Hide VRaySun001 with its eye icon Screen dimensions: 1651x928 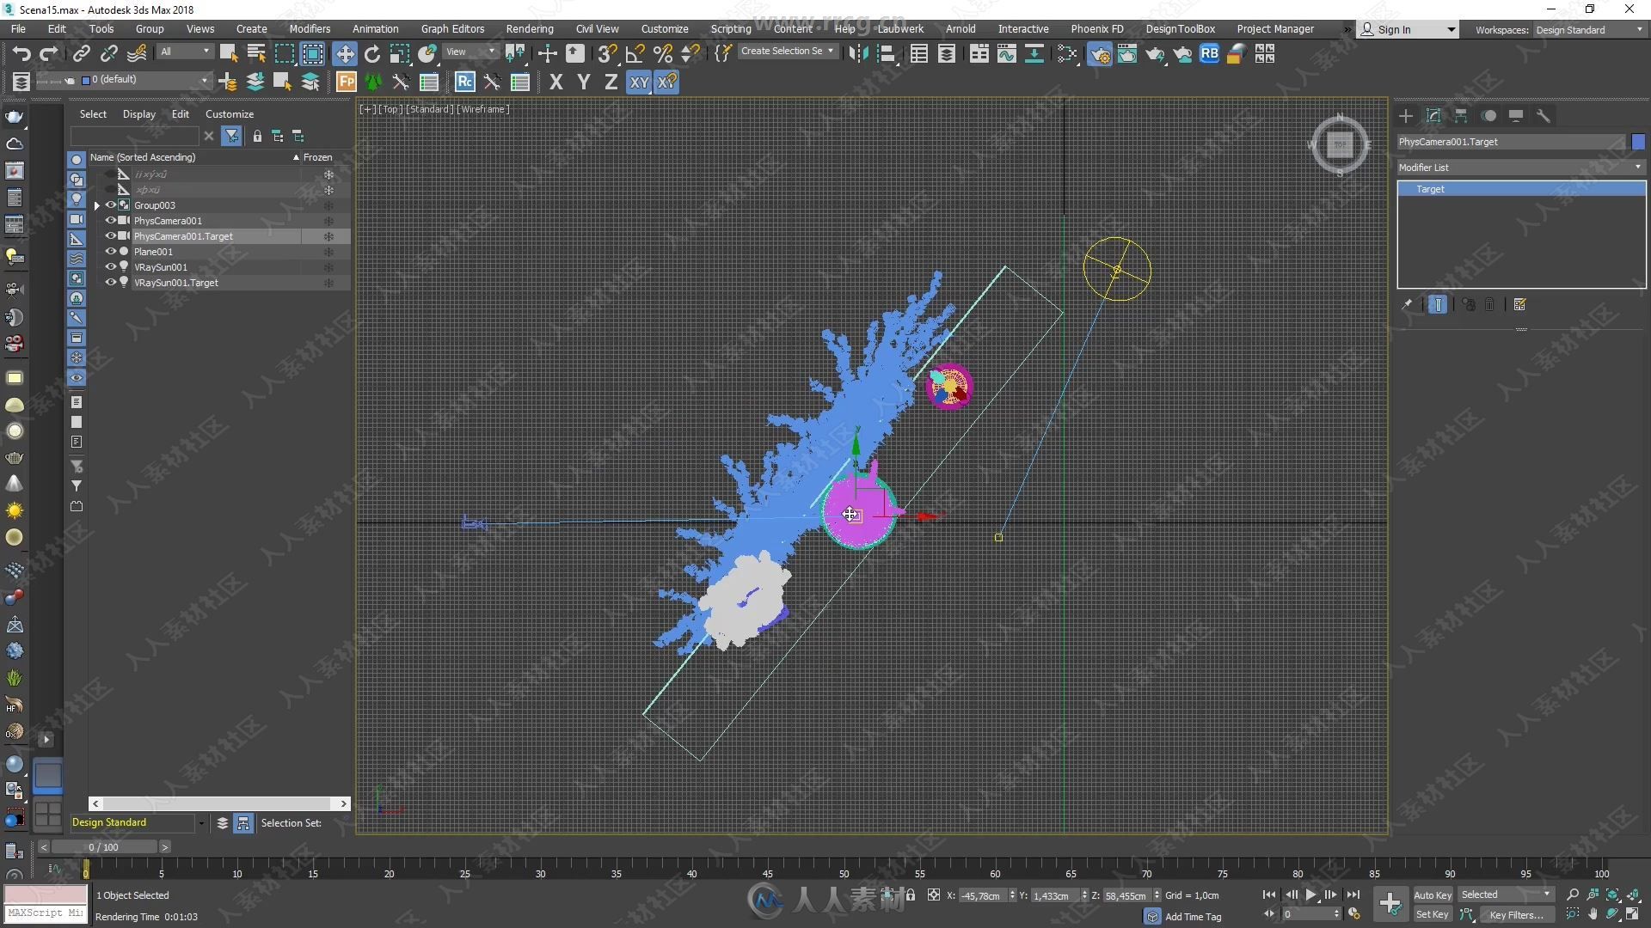click(111, 267)
